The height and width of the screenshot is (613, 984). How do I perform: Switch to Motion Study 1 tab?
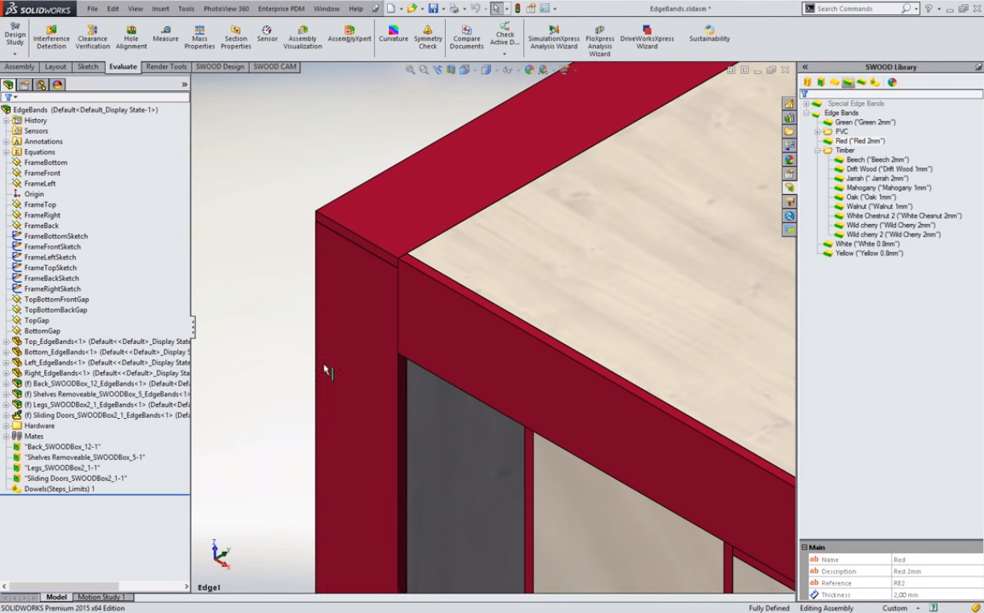point(101,598)
